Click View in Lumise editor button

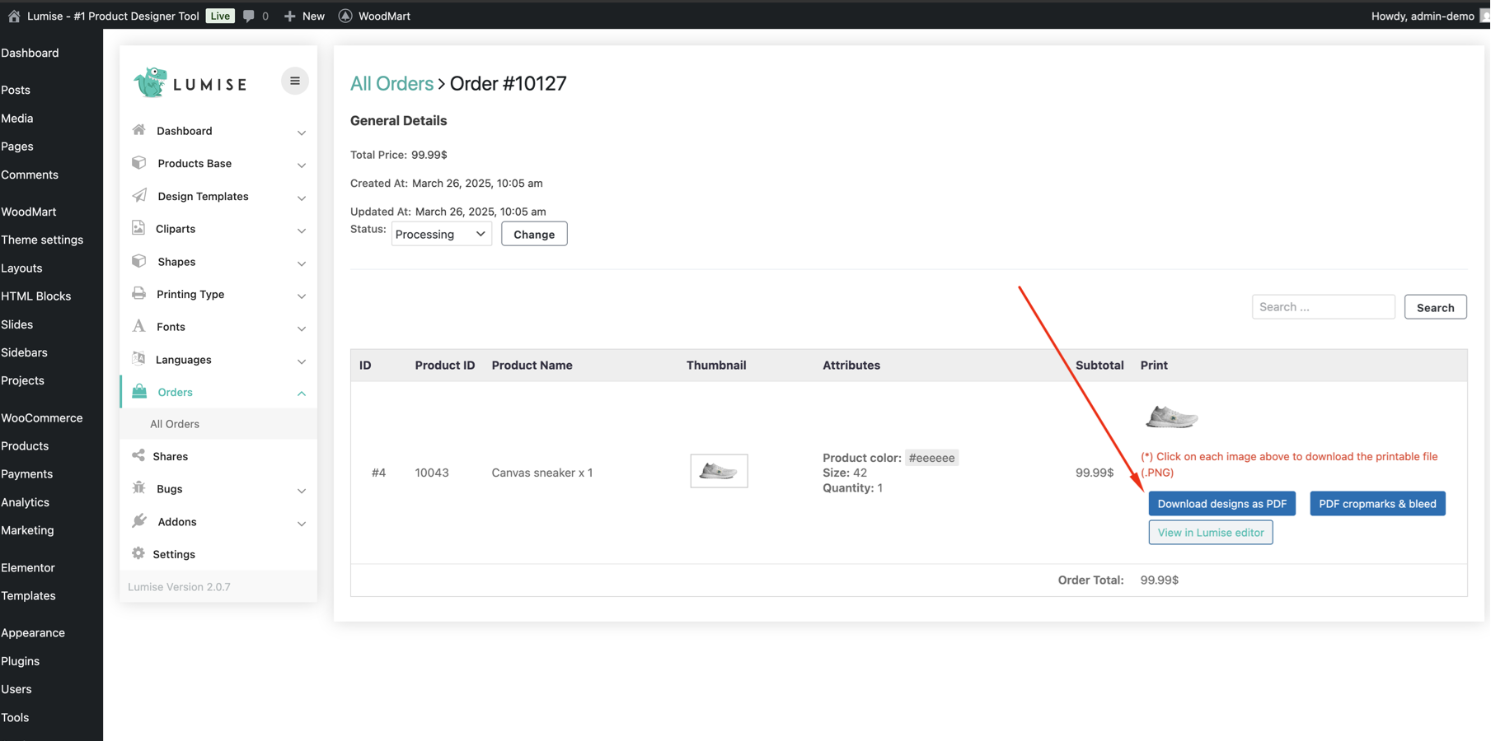[1210, 532]
